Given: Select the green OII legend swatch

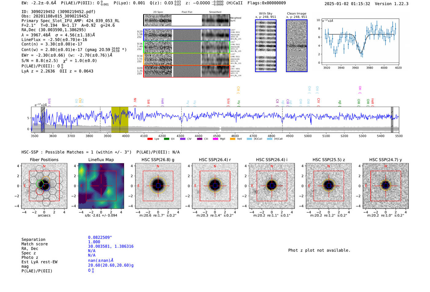Looking at the screenshot, I should click(166, 139).
